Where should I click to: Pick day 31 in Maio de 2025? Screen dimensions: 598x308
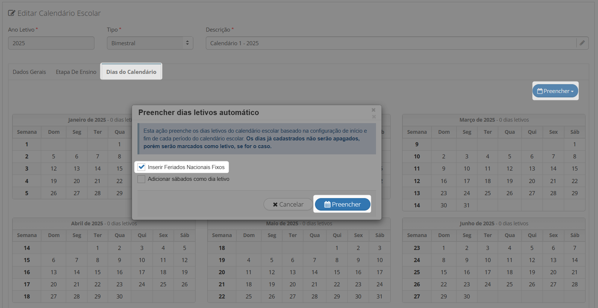380,297
